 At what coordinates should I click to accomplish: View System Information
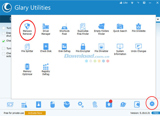pos(120,49)
